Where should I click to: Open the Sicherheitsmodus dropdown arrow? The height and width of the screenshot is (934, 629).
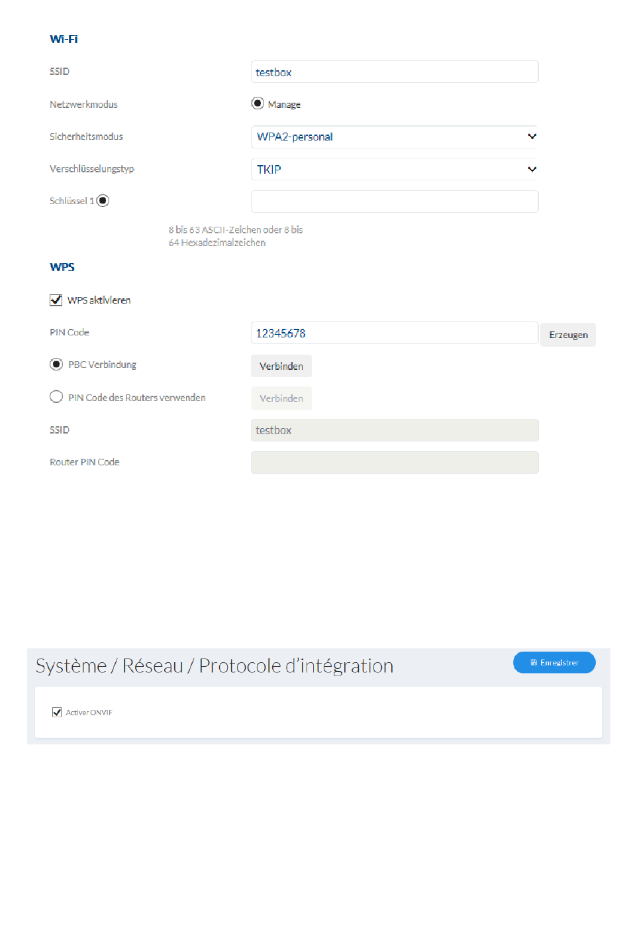click(532, 137)
